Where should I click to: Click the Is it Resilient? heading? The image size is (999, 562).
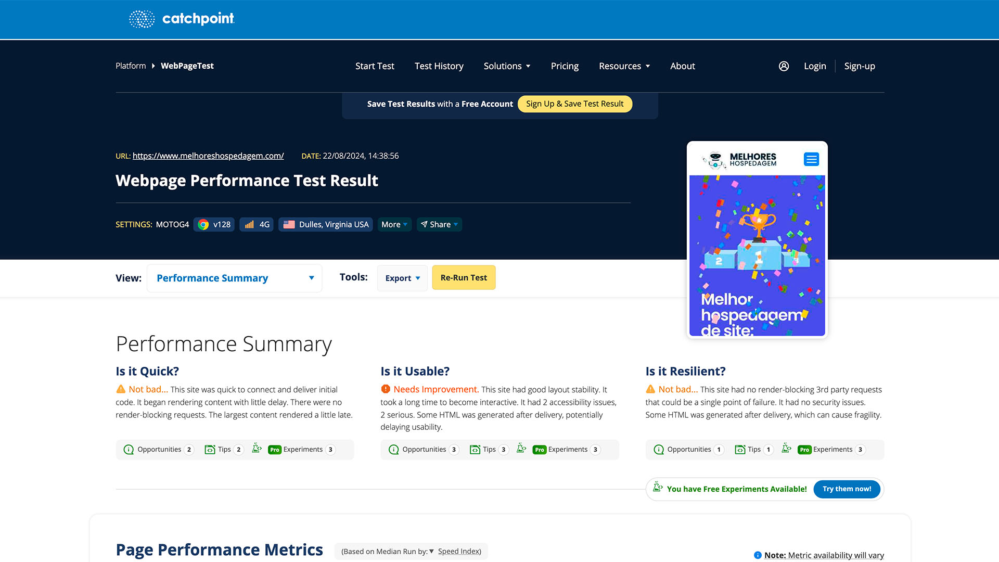(685, 371)
